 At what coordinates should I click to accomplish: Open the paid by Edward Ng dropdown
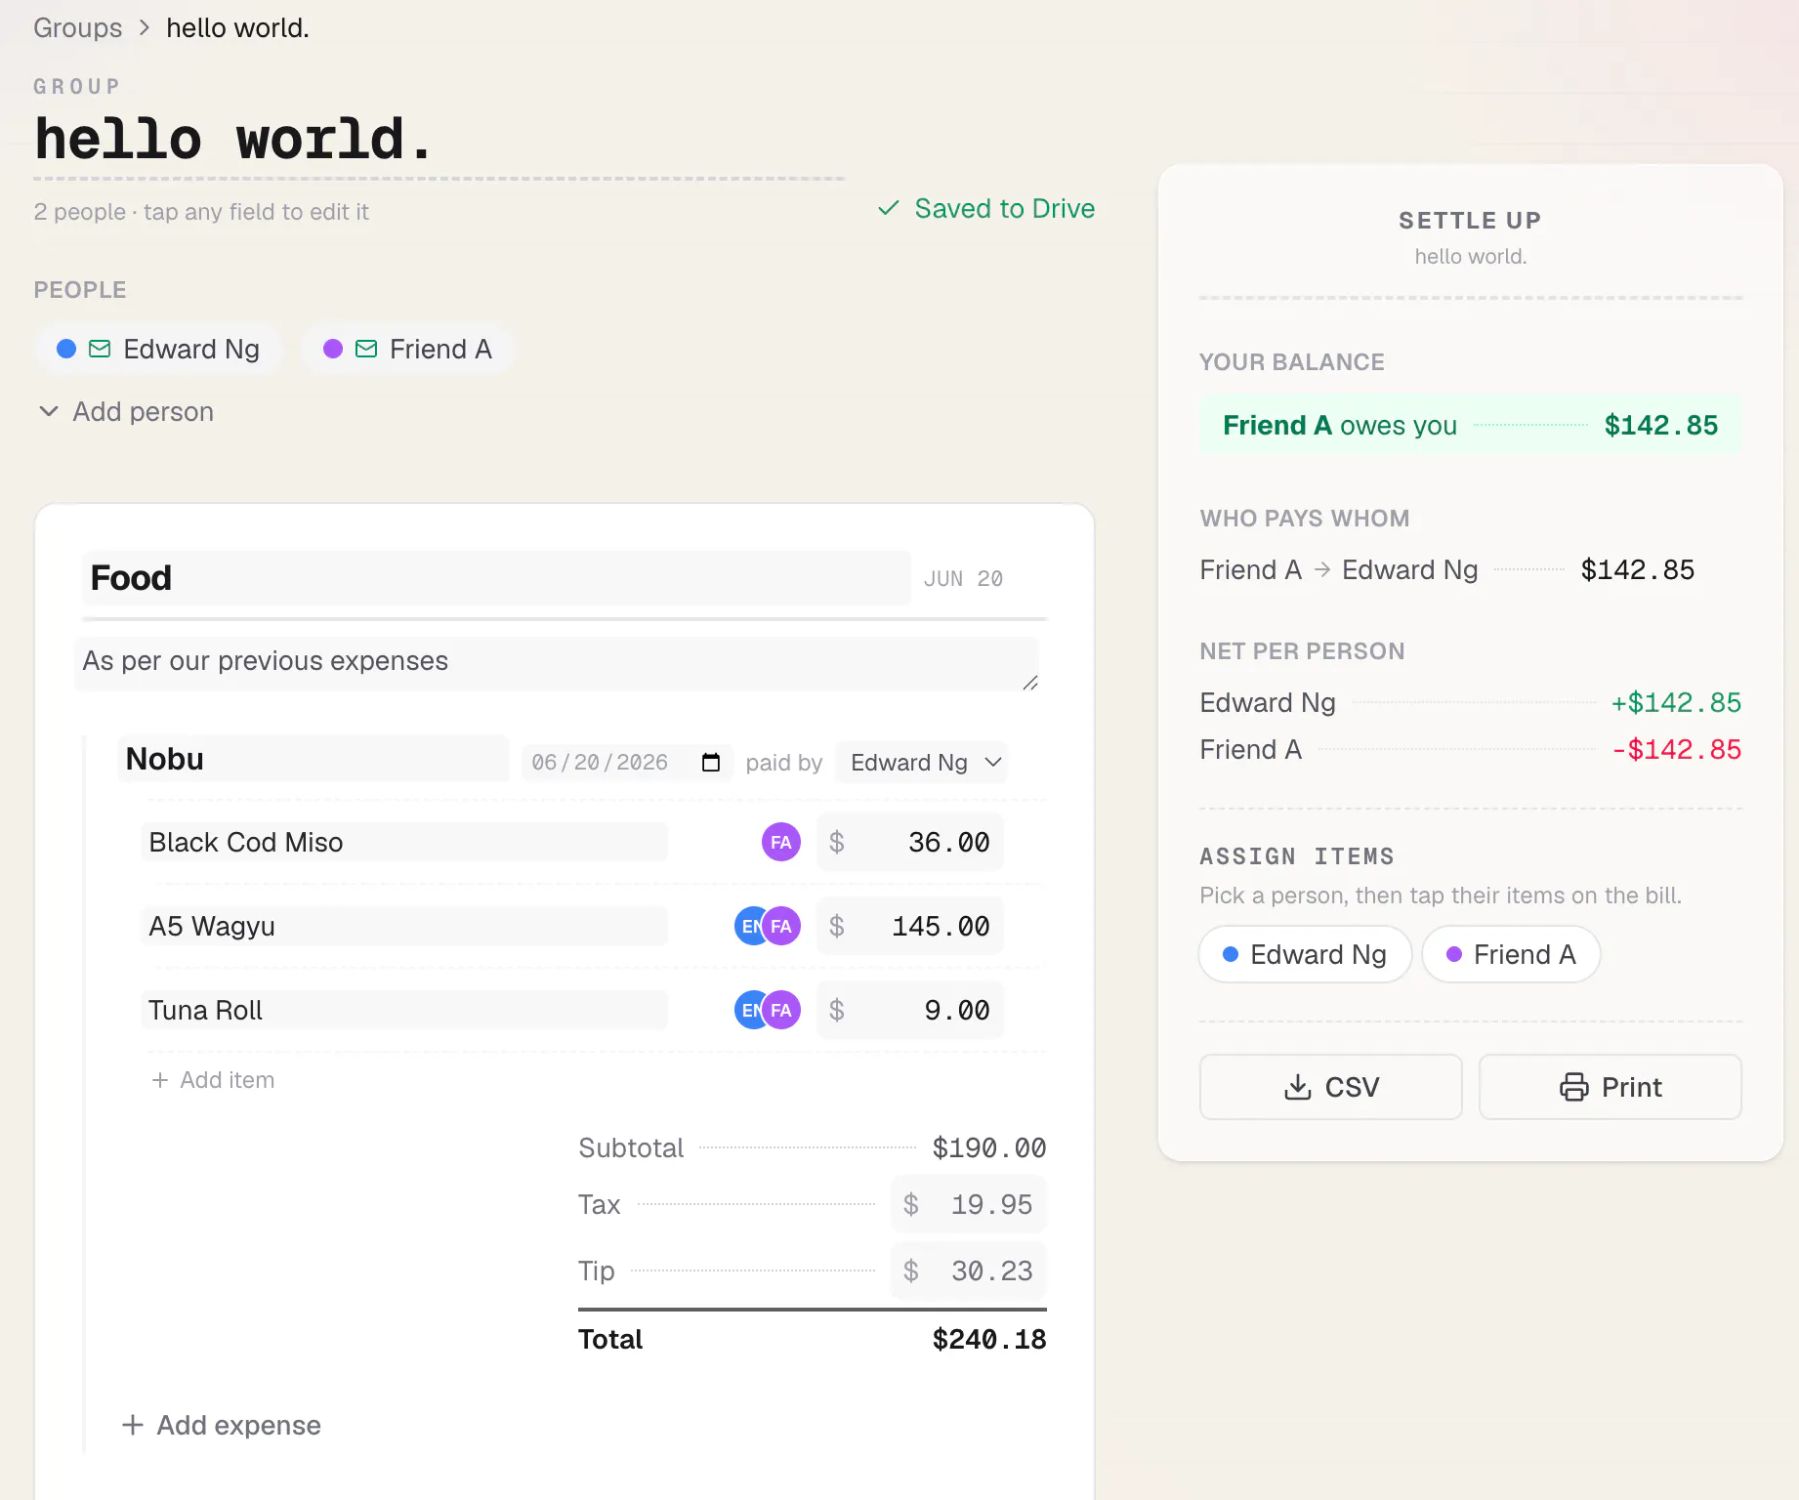[x=921, y=763]
